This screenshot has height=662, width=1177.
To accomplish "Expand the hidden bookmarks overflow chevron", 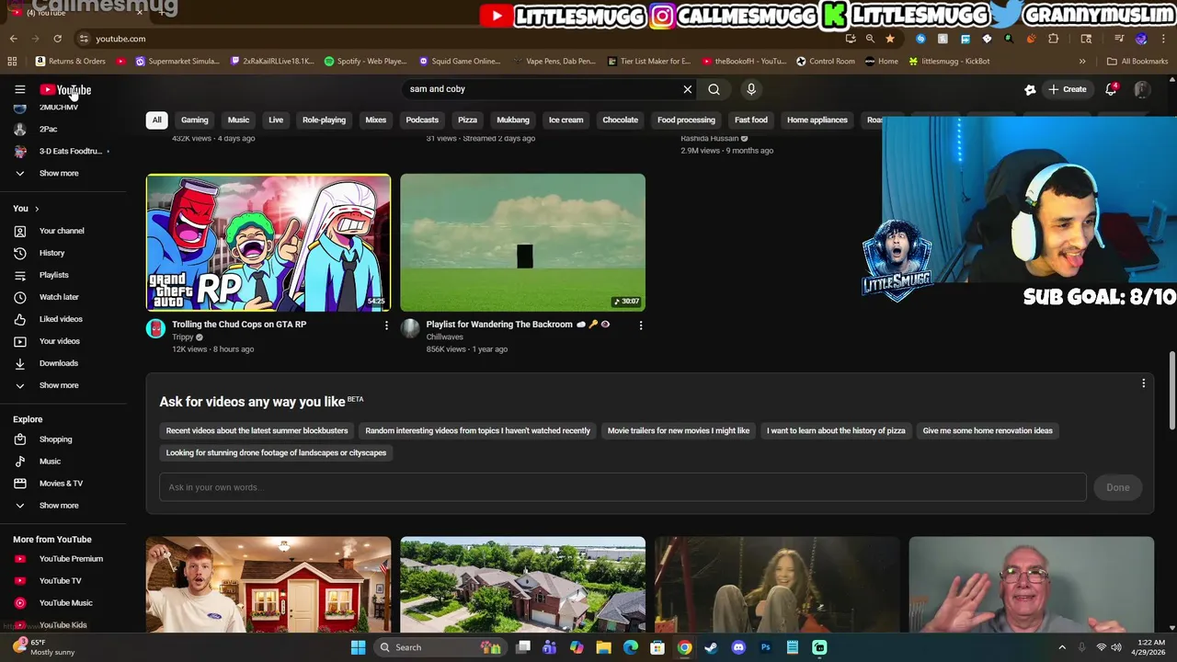I will pyautogui.click(x=1082, y=61).
